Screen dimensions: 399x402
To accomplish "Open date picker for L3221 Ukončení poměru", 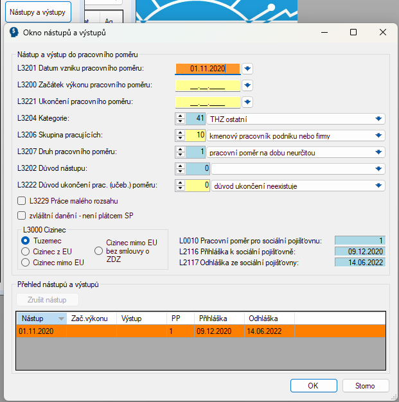I will click(247, 101).
